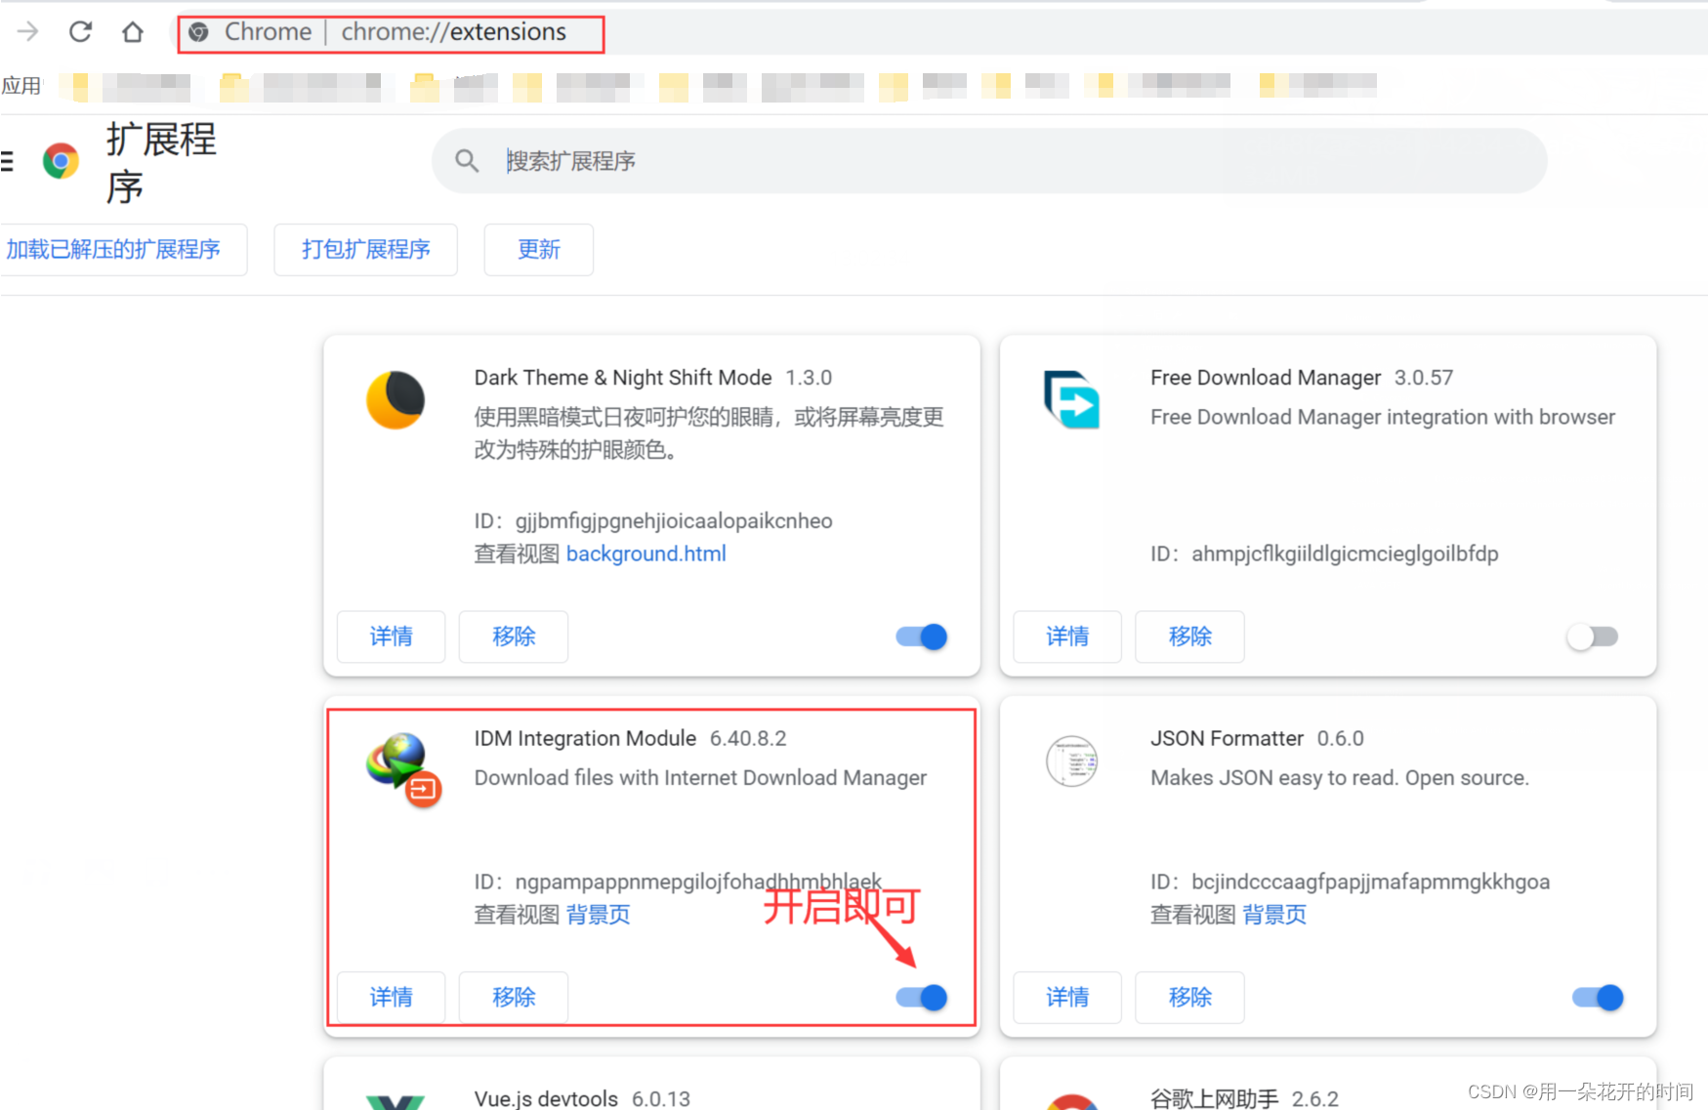This screenshot has width=1708, height=1110.
Task: Click 移除 for Dark Theme & Night Shift Mode
Action: (514, 637)
